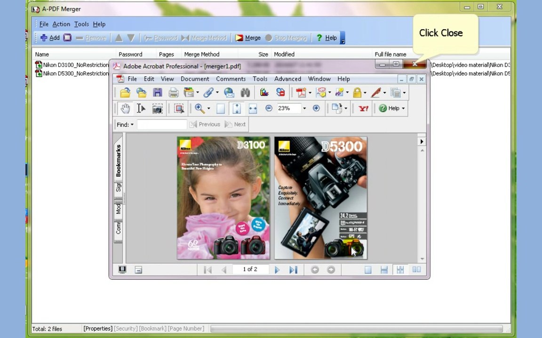The height and width of the screenshot is (338, 542).
Task: Select Continuous Facing layout view
Action: tap(400, 270)
